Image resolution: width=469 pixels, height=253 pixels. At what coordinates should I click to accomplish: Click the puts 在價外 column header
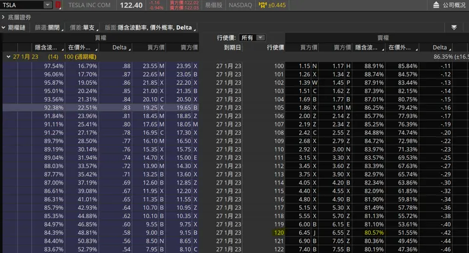click(402, 48)
